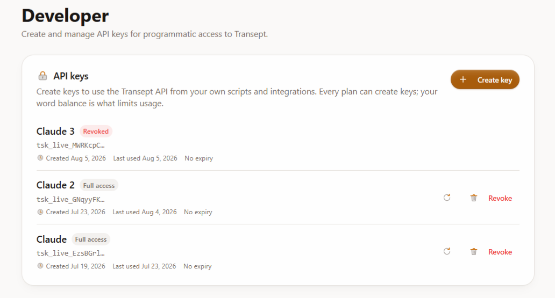This screenshot has width=555, height=298.
Task: Click the Full access badge on Claude 2
Action: pyautogui.click(x=99, y=185)
